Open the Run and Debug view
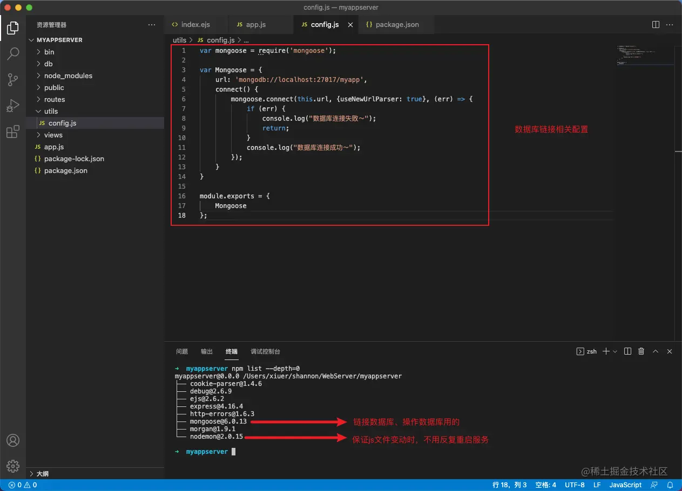The image size is (682, 491). (x=13, y=106)
